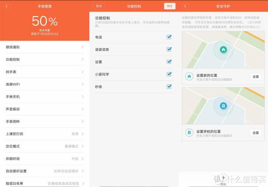Tap the small home icon beside 设置家的位置
The image size is (268, 187).
click(x=189, y=76)
